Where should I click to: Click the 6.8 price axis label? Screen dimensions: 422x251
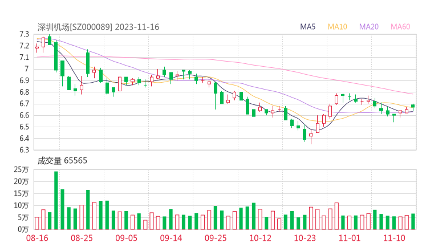click(x=24, y=92)
